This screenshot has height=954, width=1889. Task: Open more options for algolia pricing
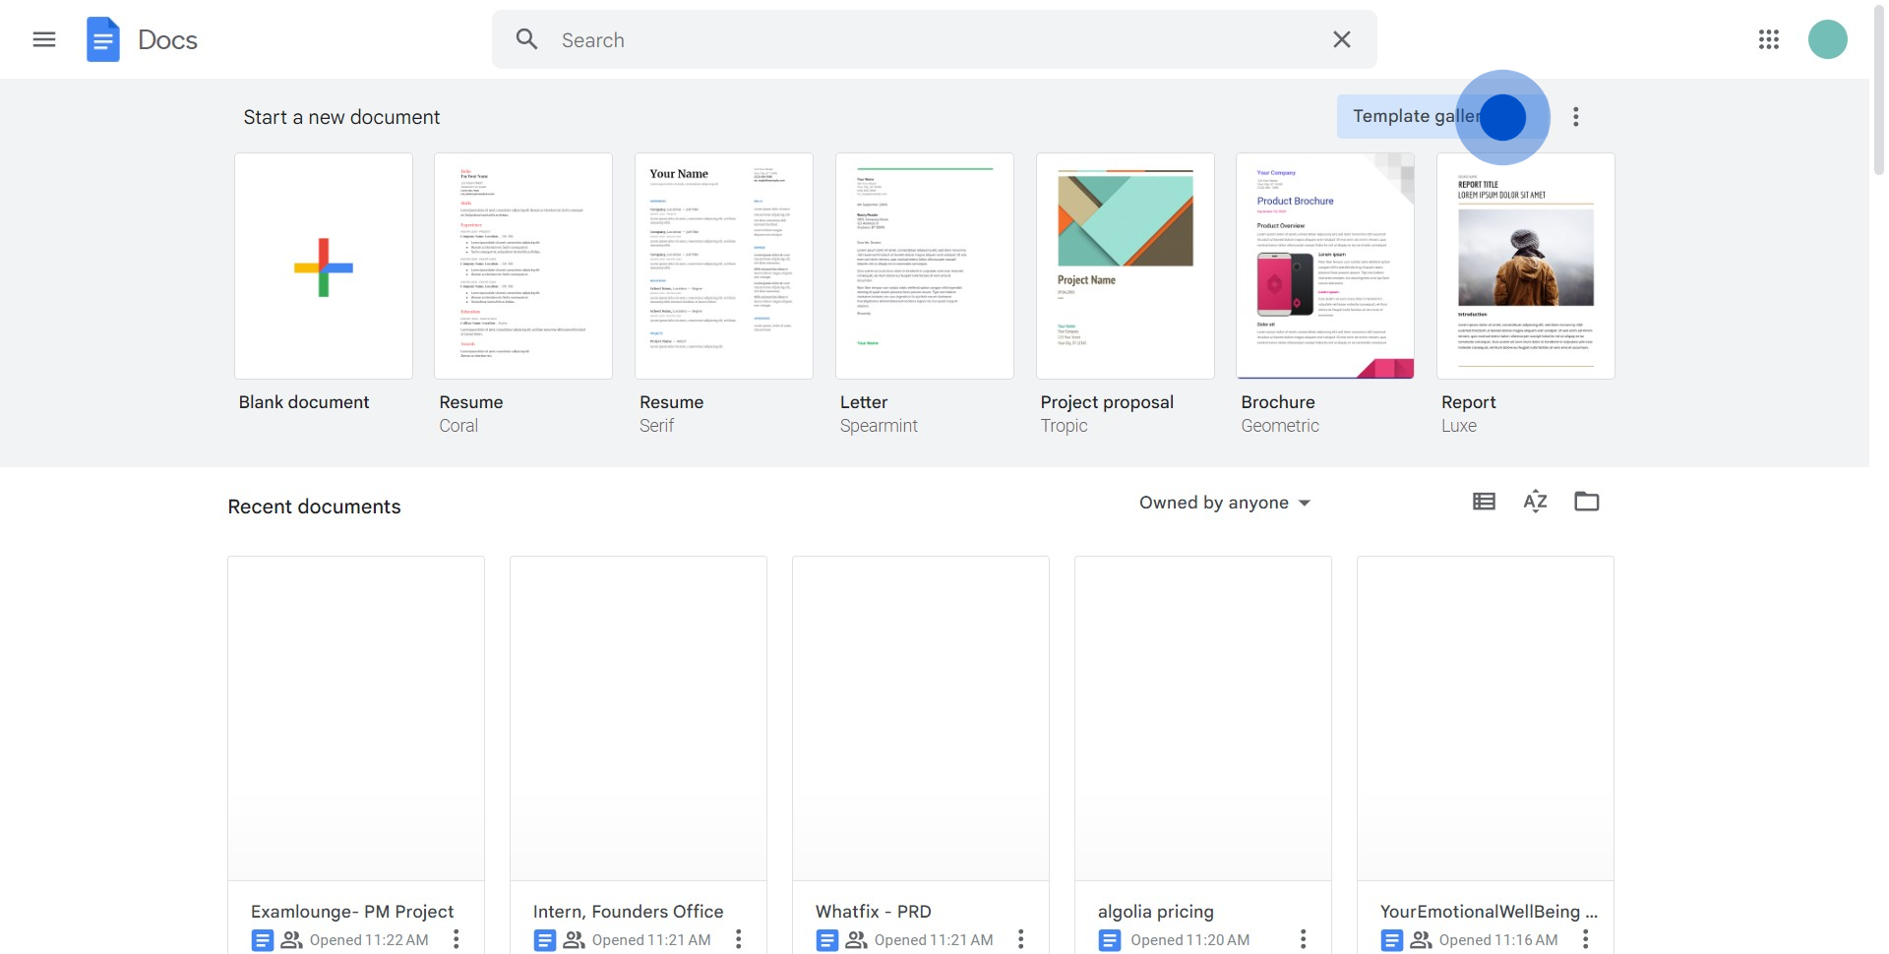click(1303, 939)
